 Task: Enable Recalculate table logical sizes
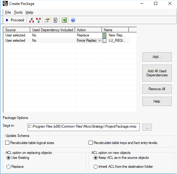[x=7, y=142]
